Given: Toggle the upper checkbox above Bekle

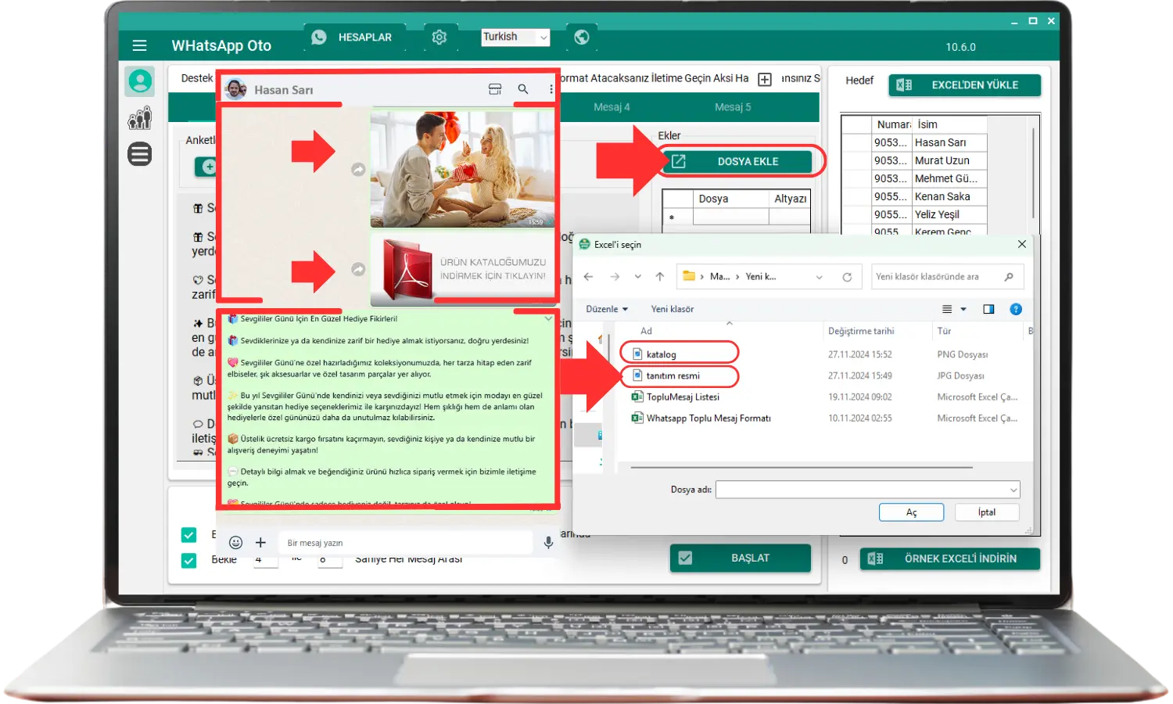Looking at the screenshot, I should (x=188, y=535).
